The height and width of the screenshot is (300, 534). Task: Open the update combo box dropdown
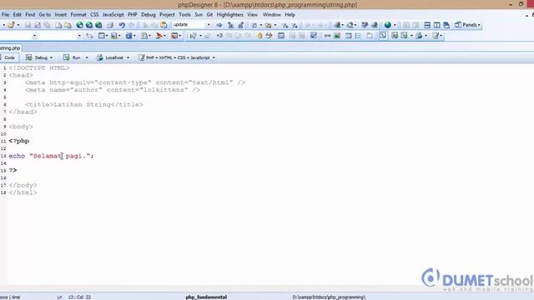pos(209,25)
